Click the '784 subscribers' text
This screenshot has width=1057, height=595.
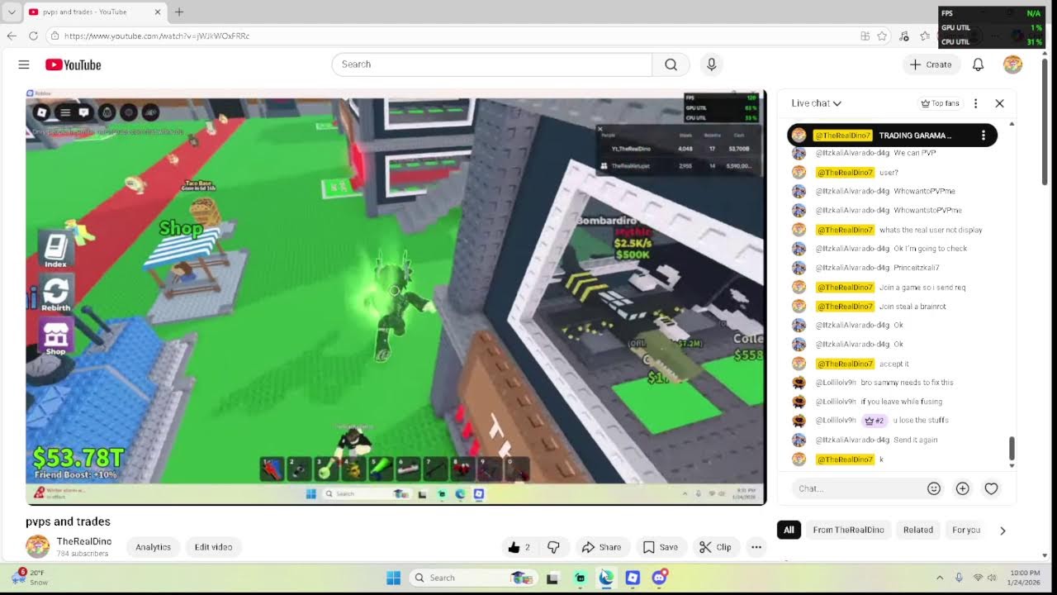[x=83, y=554]
